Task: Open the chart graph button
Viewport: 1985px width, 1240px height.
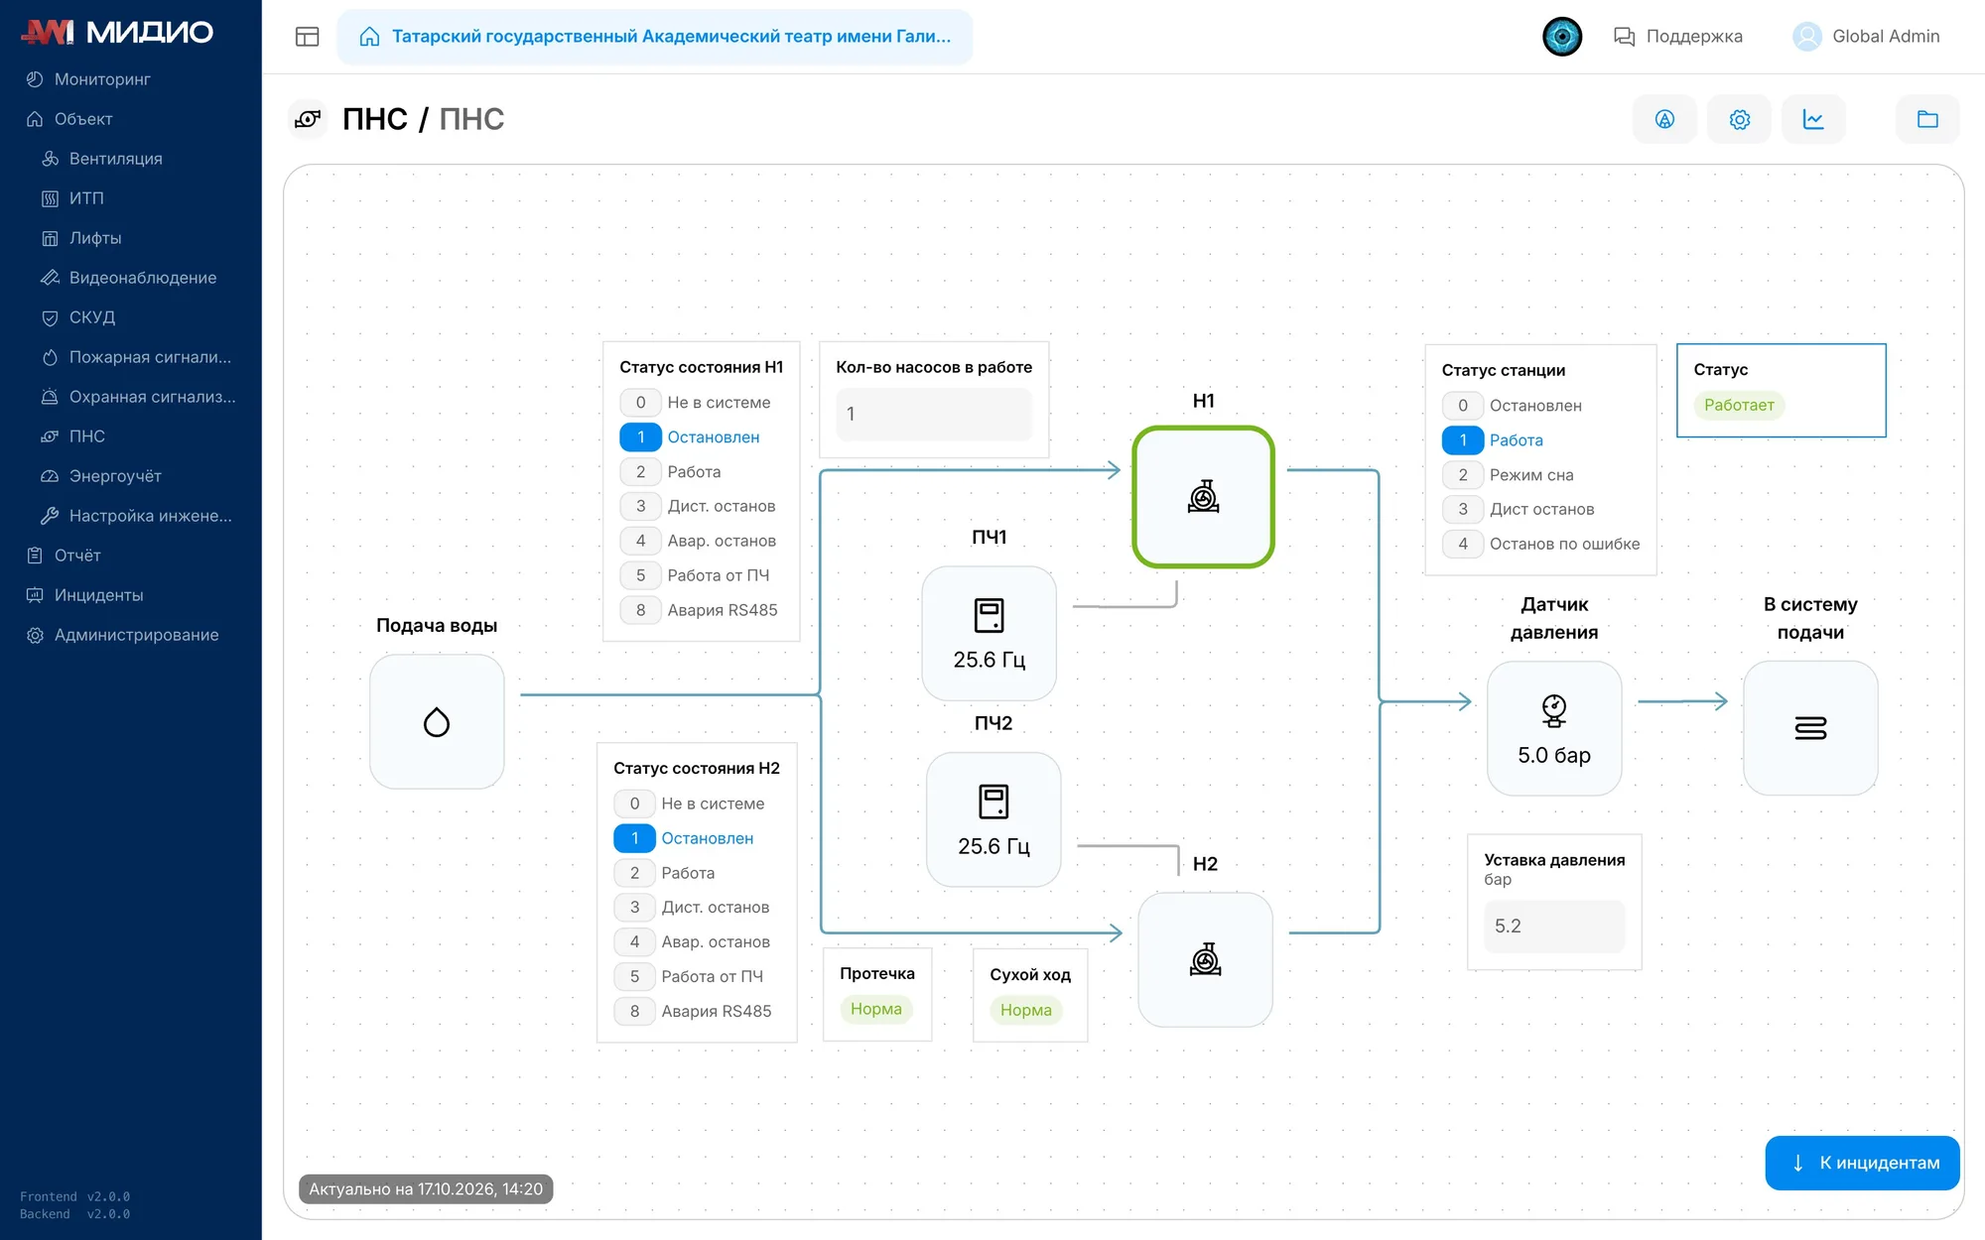Action: pos(1813,119)
